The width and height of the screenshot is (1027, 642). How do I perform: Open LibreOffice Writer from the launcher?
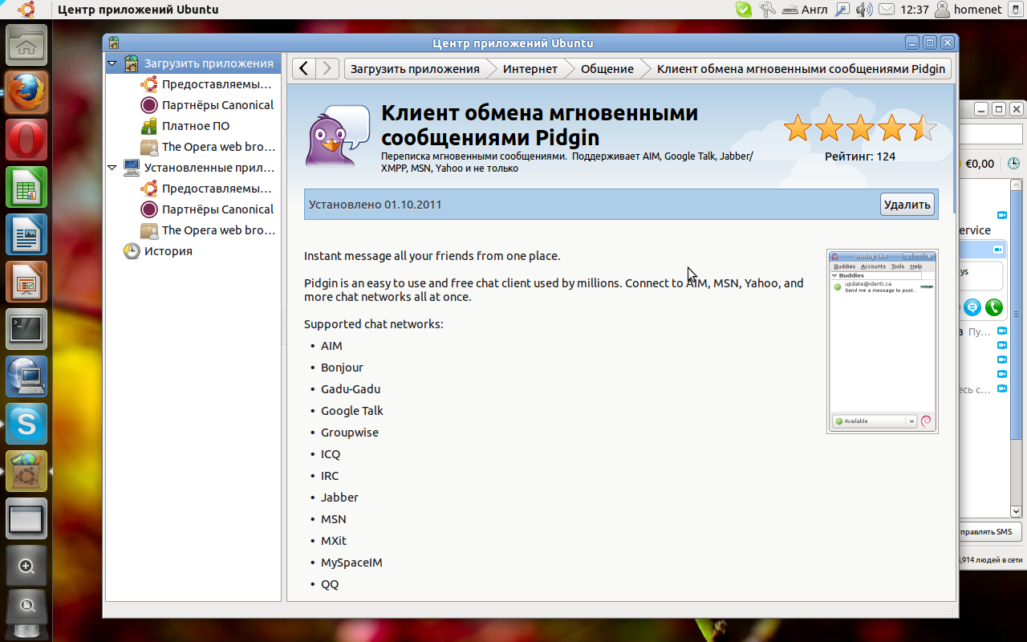(27, 234)
